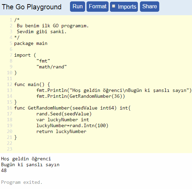Click line number 23 in the gutter

pos(10,149)
